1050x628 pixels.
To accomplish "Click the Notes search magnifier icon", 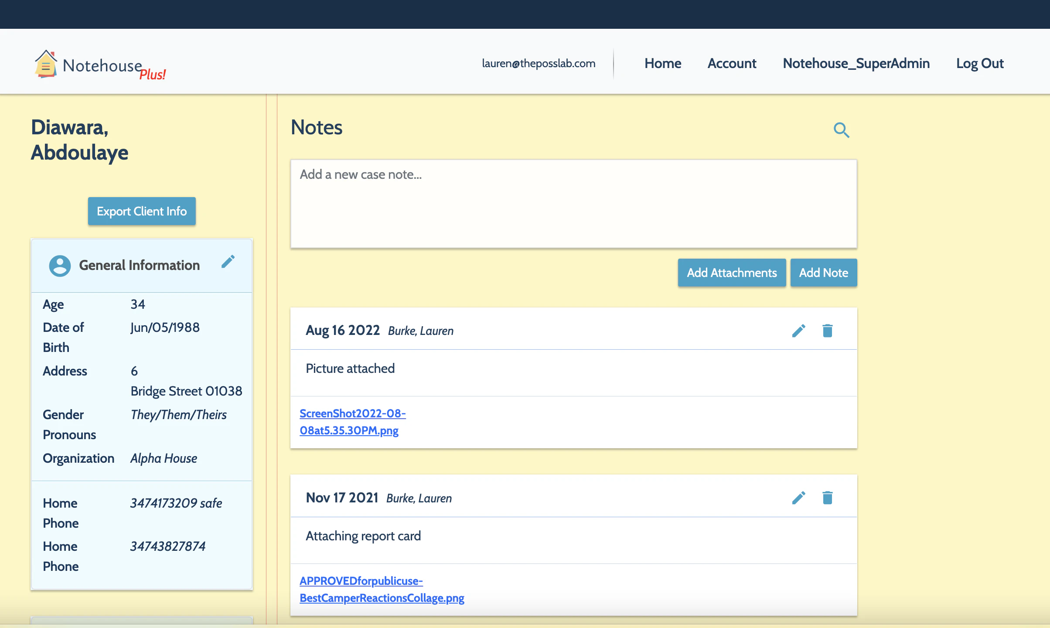I will tap(841, 130).
